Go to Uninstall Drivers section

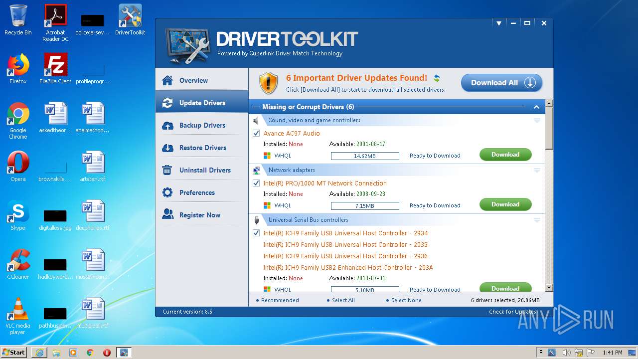(x=202, y=170)
